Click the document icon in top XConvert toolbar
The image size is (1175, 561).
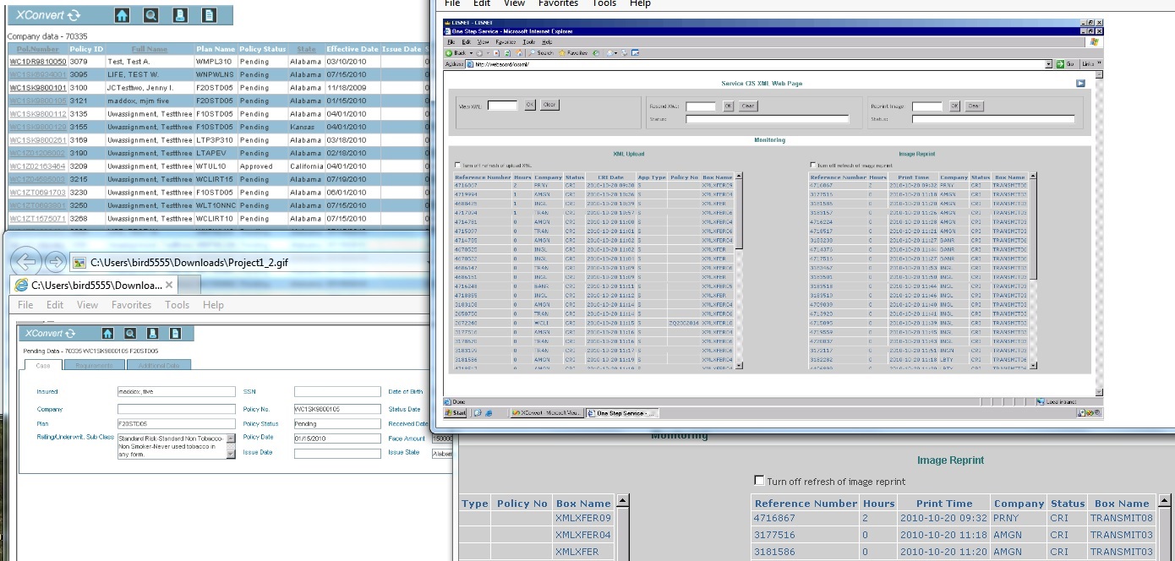click(x=208, y=15)
